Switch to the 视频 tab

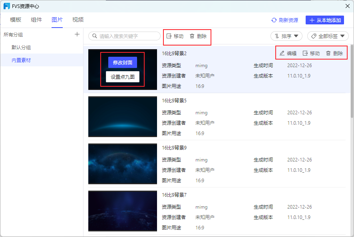click(78, 20)
